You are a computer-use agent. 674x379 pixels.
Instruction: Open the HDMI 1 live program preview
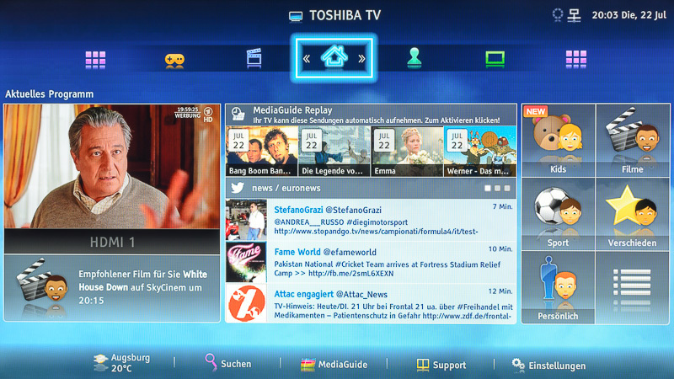click(112, 167)
